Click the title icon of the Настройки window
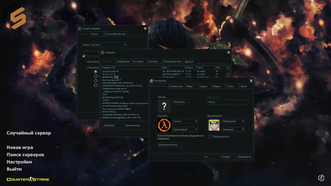Image resolution: width=331 pixels, height=186 pixels. point(151,81)
